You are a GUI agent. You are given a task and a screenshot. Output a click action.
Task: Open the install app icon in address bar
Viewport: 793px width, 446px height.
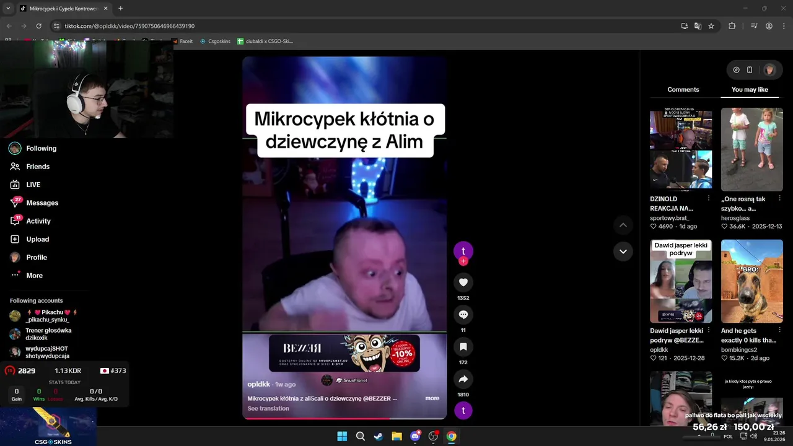pos(685,26)
